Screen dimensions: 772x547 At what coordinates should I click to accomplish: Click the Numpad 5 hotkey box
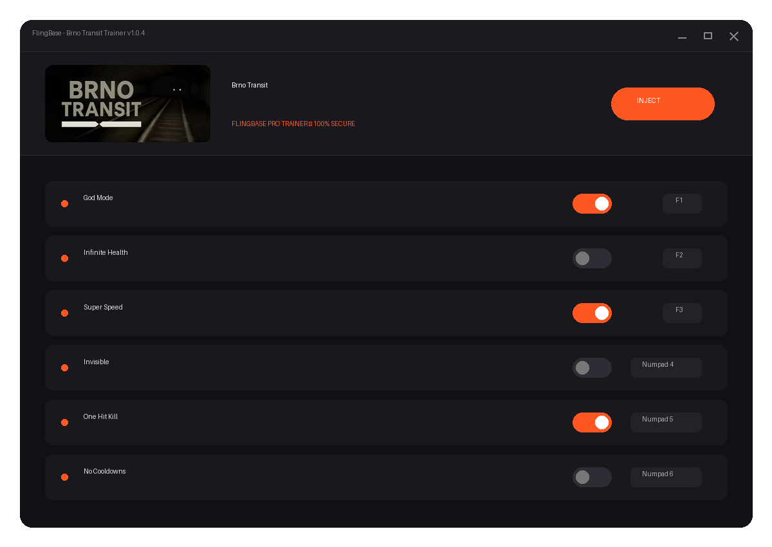tap(666, 422)
